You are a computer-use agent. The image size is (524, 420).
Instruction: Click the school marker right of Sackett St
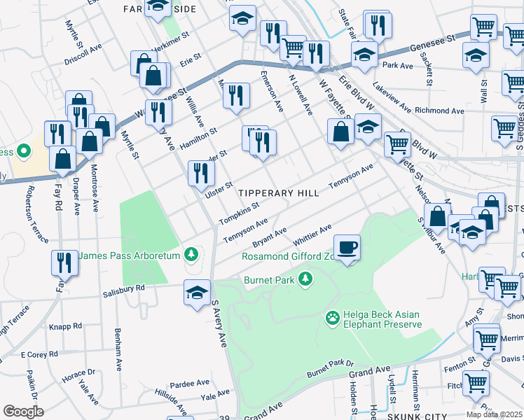click(x=476, y=56)
